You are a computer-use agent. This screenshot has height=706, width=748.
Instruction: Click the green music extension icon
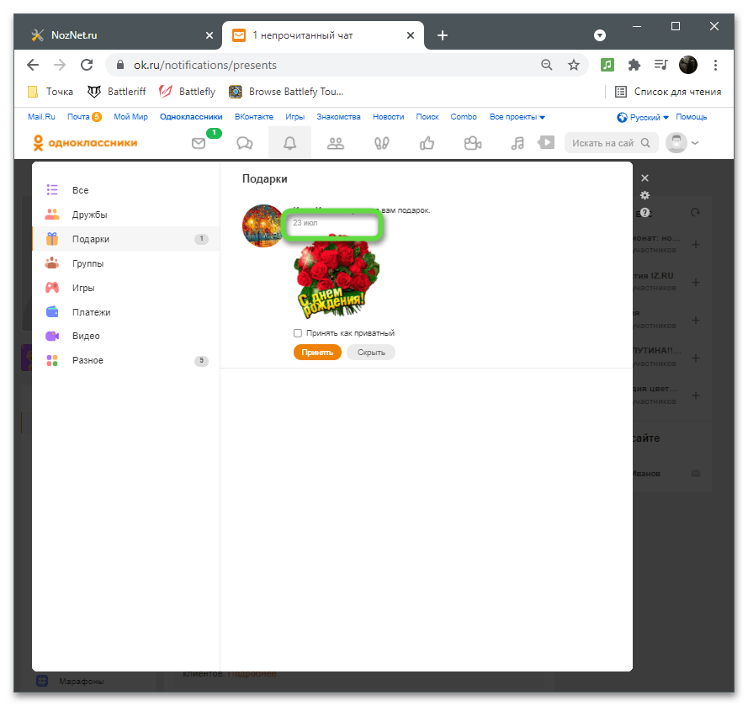click(x=607, y=65)
